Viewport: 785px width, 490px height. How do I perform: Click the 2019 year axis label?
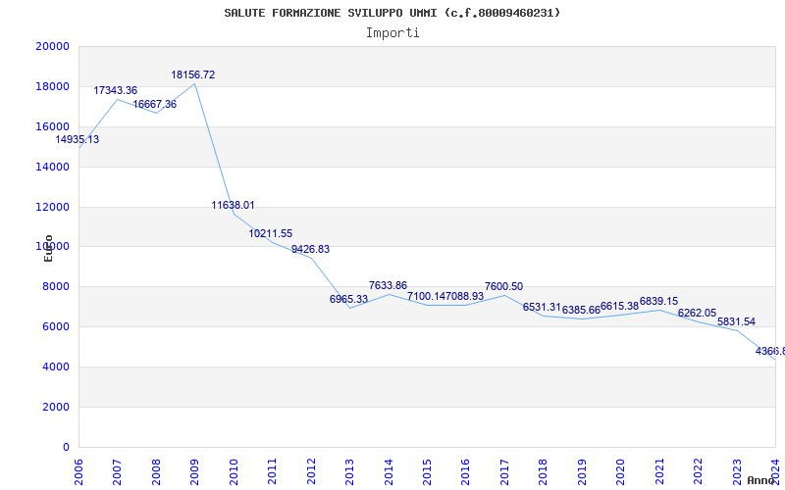pyautogui.click(x=582, y=472)
